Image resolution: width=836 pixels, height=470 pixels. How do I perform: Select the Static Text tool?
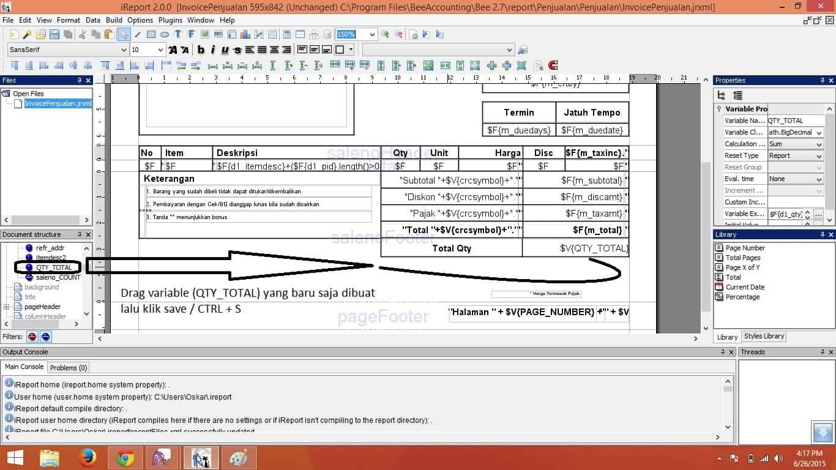[178, 34]
